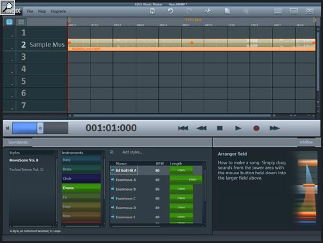Select the Choir instrument
Image resolution: width=323 pixels, height=243 pixels.
click(81, 179)
